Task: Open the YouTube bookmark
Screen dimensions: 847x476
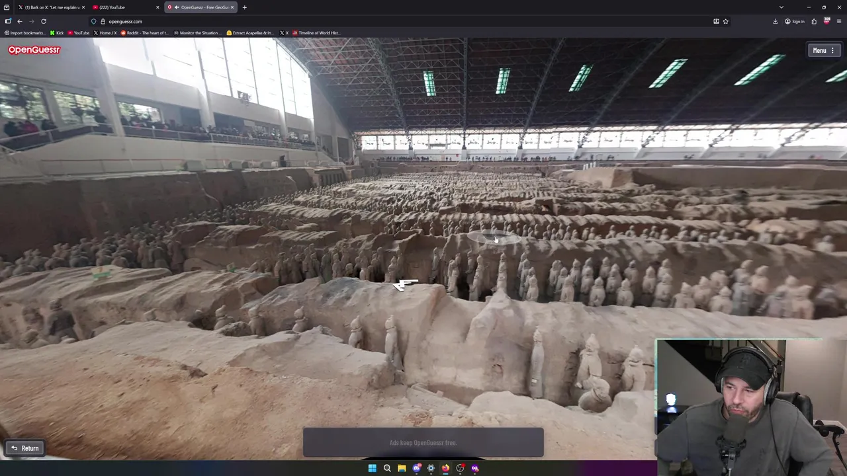Action: [78, 32]
